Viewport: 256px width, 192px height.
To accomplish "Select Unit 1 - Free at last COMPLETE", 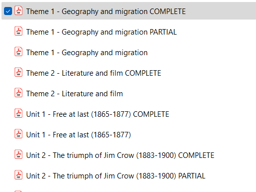I will [97, 114].
